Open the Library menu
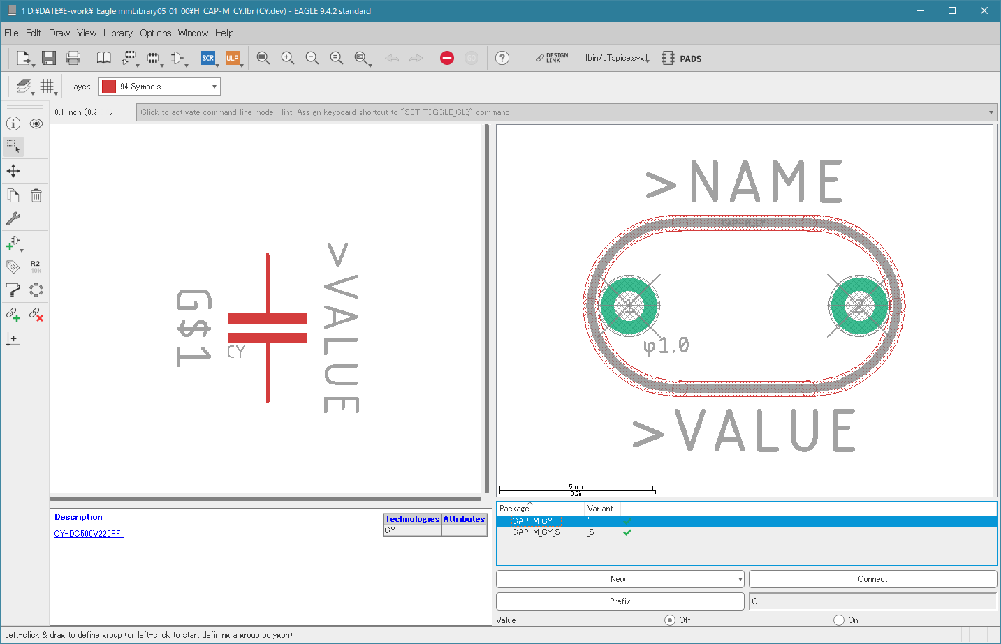Viewport: 1001px width, 644px height. click(x=117, y=33)
